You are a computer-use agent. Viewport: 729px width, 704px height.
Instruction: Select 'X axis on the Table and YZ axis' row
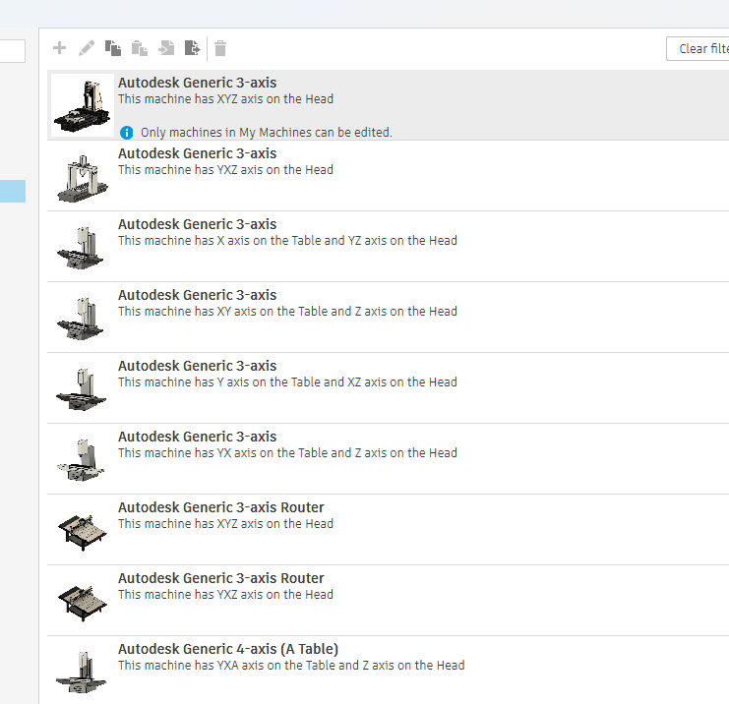click(389, 247)
